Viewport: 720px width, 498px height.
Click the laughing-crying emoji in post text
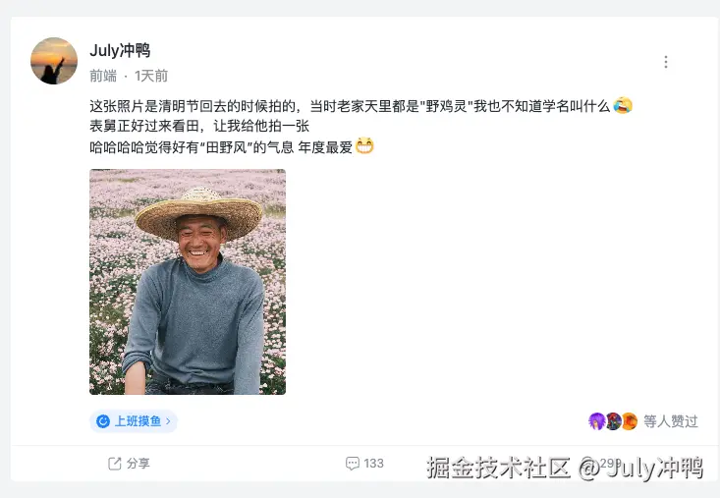click(622, 105)
